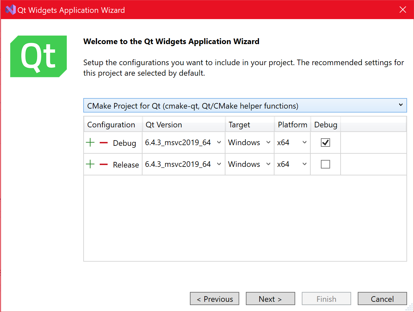This screenshot has width=414, height=312.
Task: Cancel the wizard via the Cancel button
Action: [382, 299]
